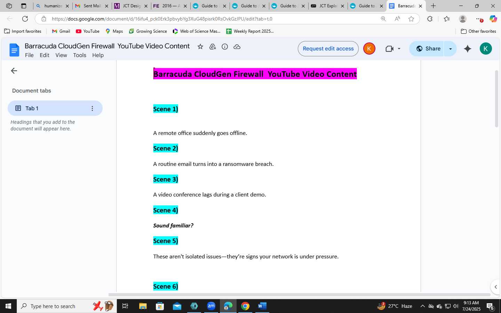
Task: Open the browser extensions puzzle icon
Action: point(430,19)
